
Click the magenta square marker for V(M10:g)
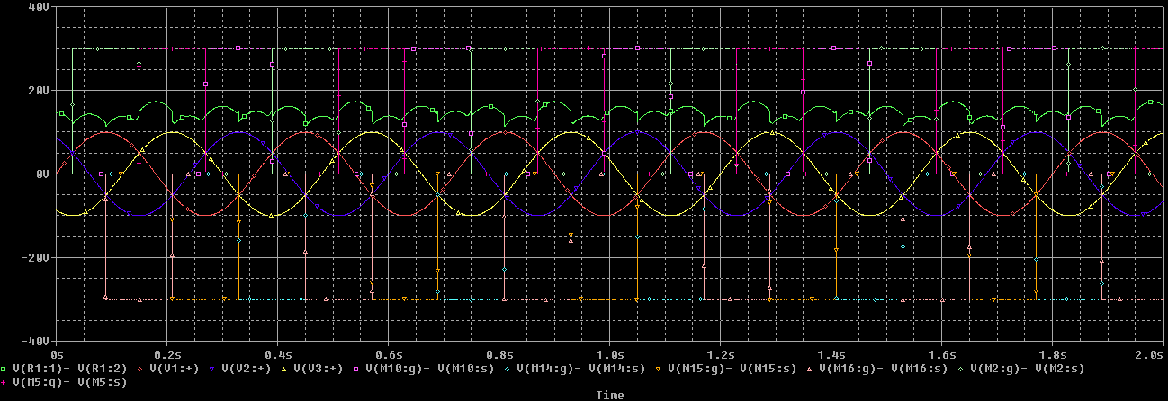click(356, 369)
